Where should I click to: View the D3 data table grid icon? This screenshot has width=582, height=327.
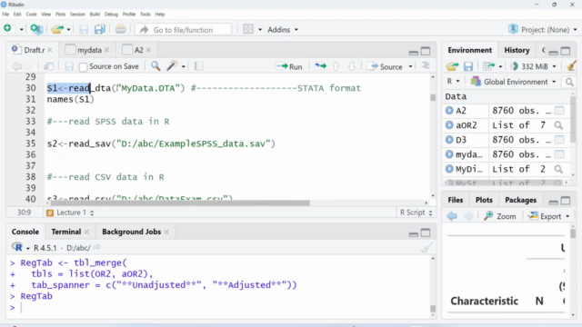tap(559, 140)
